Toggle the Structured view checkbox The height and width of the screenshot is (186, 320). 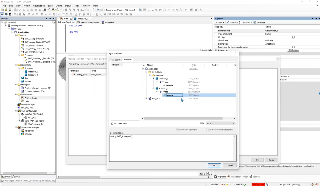(x=112, y=123)
